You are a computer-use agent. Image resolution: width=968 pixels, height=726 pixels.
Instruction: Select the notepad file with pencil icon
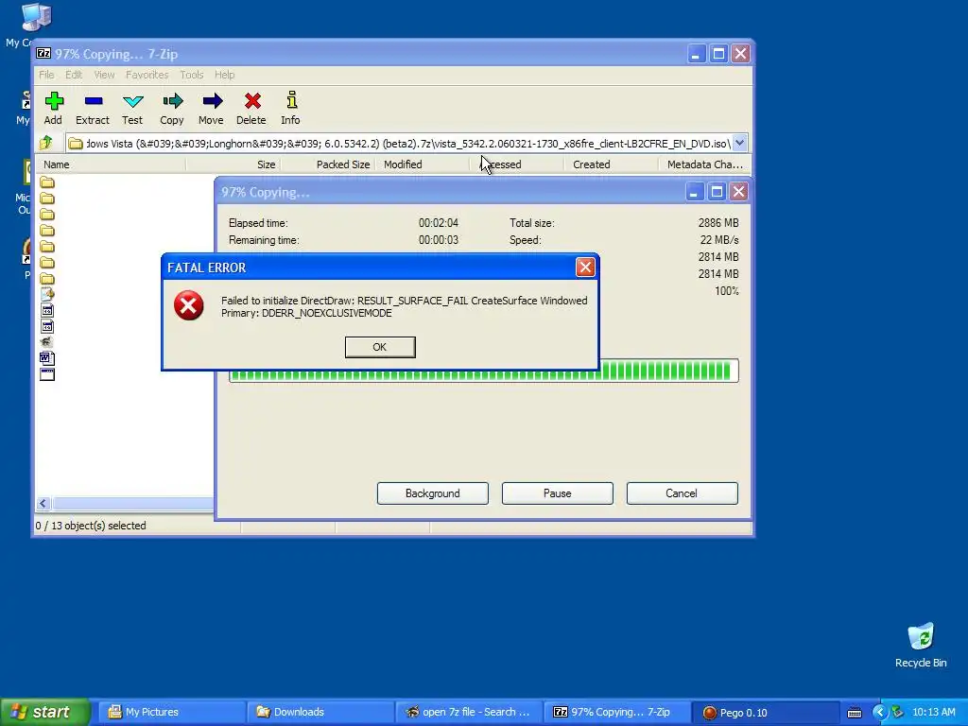tap(47, 294)
